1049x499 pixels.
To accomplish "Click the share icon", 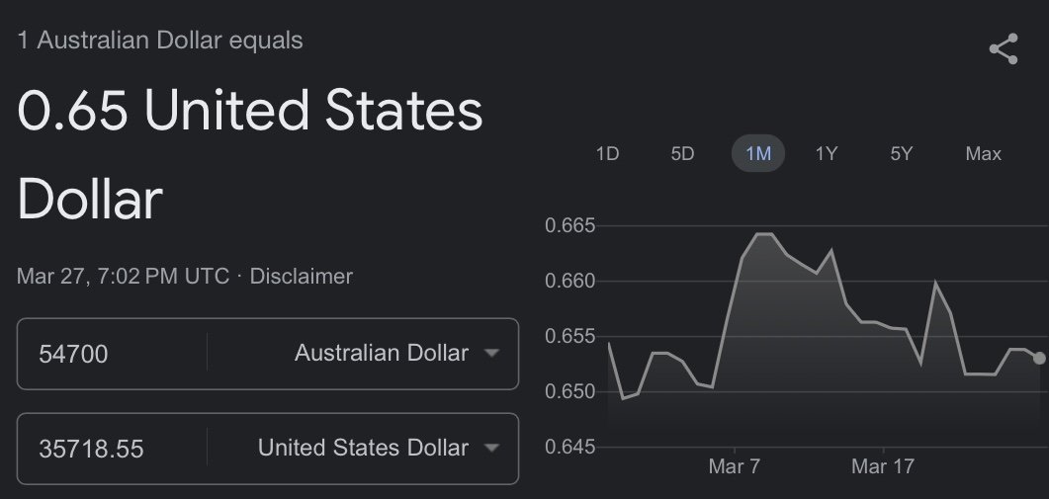I will pos(1004,48).
